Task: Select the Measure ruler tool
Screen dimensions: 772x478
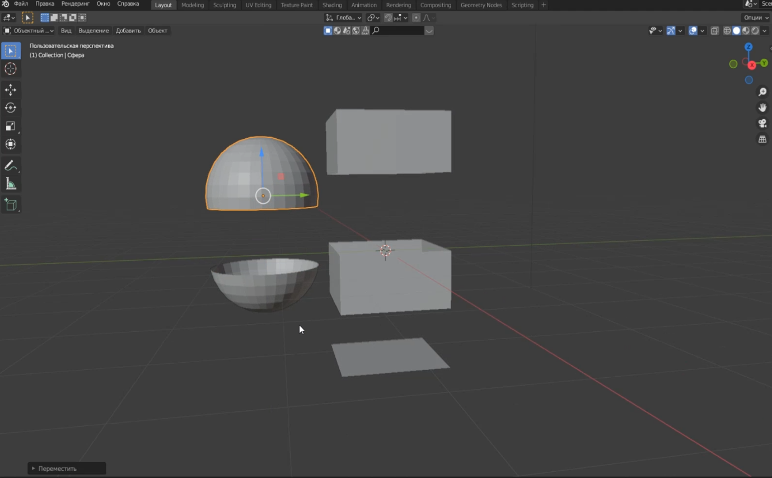Action: [11, 184]
